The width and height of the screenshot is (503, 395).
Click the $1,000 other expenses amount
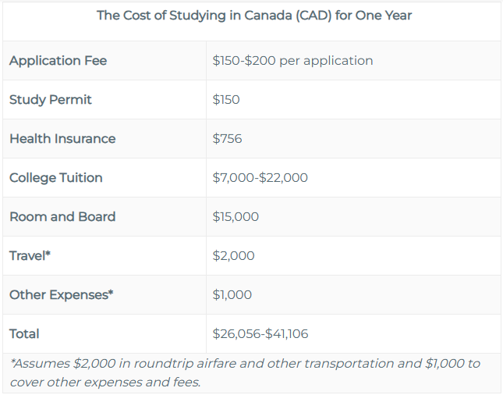(x=232, y=295)
